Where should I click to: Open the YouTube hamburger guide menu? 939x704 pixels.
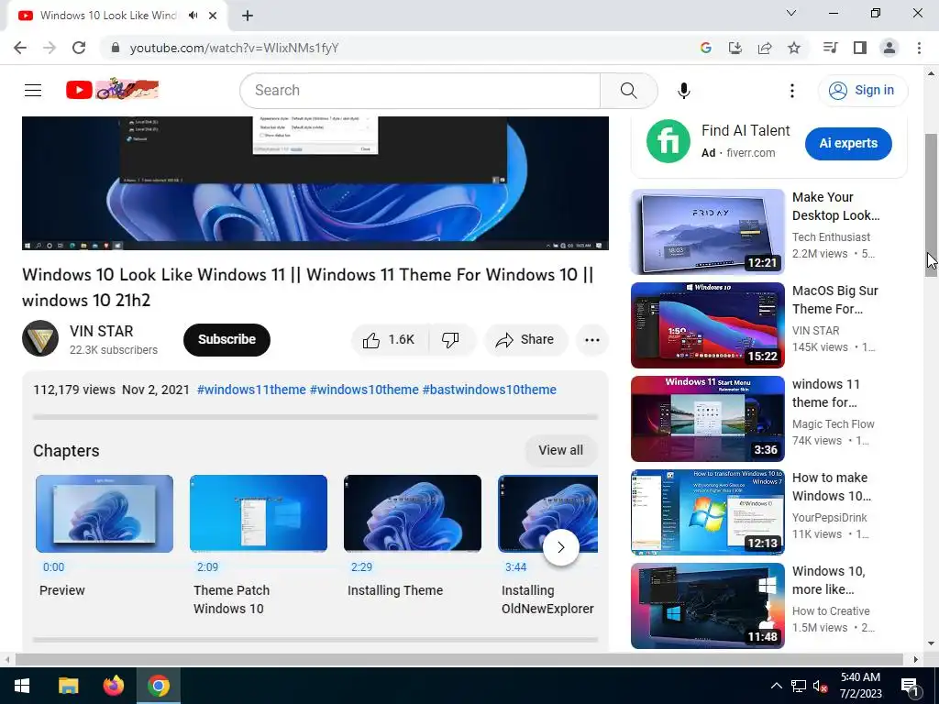[x=33, y=91]
